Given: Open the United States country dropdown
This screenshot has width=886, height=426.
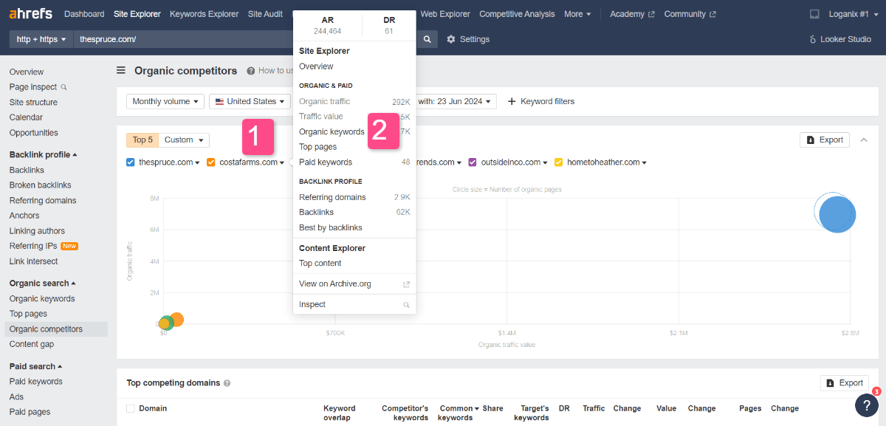Looking at the screenshot, I should tap(250, 101).
